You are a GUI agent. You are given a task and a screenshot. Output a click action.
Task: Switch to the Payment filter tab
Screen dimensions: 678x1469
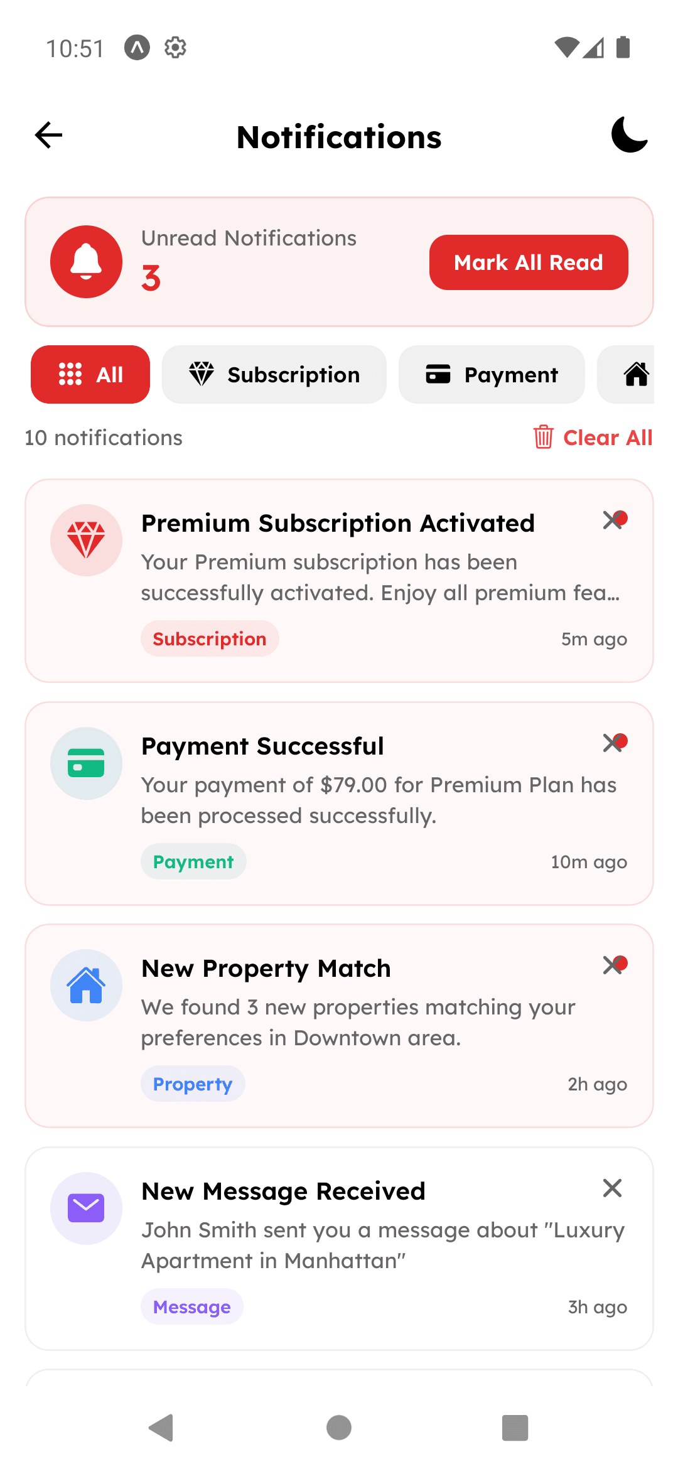[x=492, y=374]
